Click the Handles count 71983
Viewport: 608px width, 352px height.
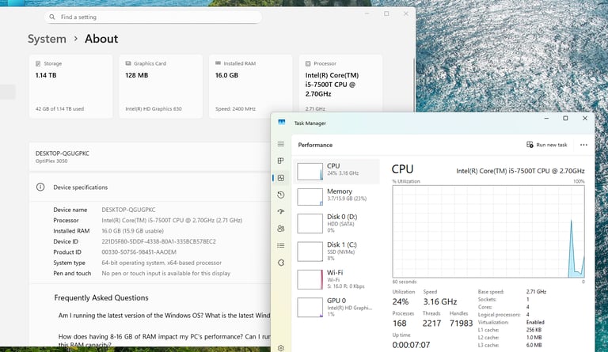point(461,324)
